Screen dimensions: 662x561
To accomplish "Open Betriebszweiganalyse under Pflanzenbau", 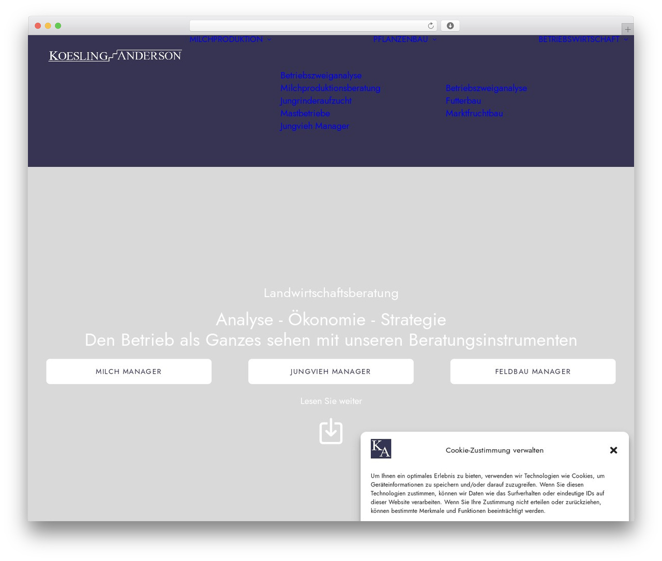I will pos(486,88).
